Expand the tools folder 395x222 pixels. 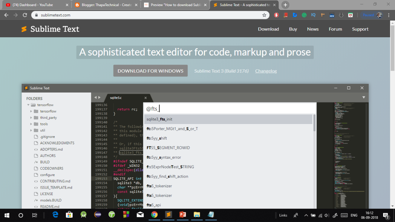(31, 124)
